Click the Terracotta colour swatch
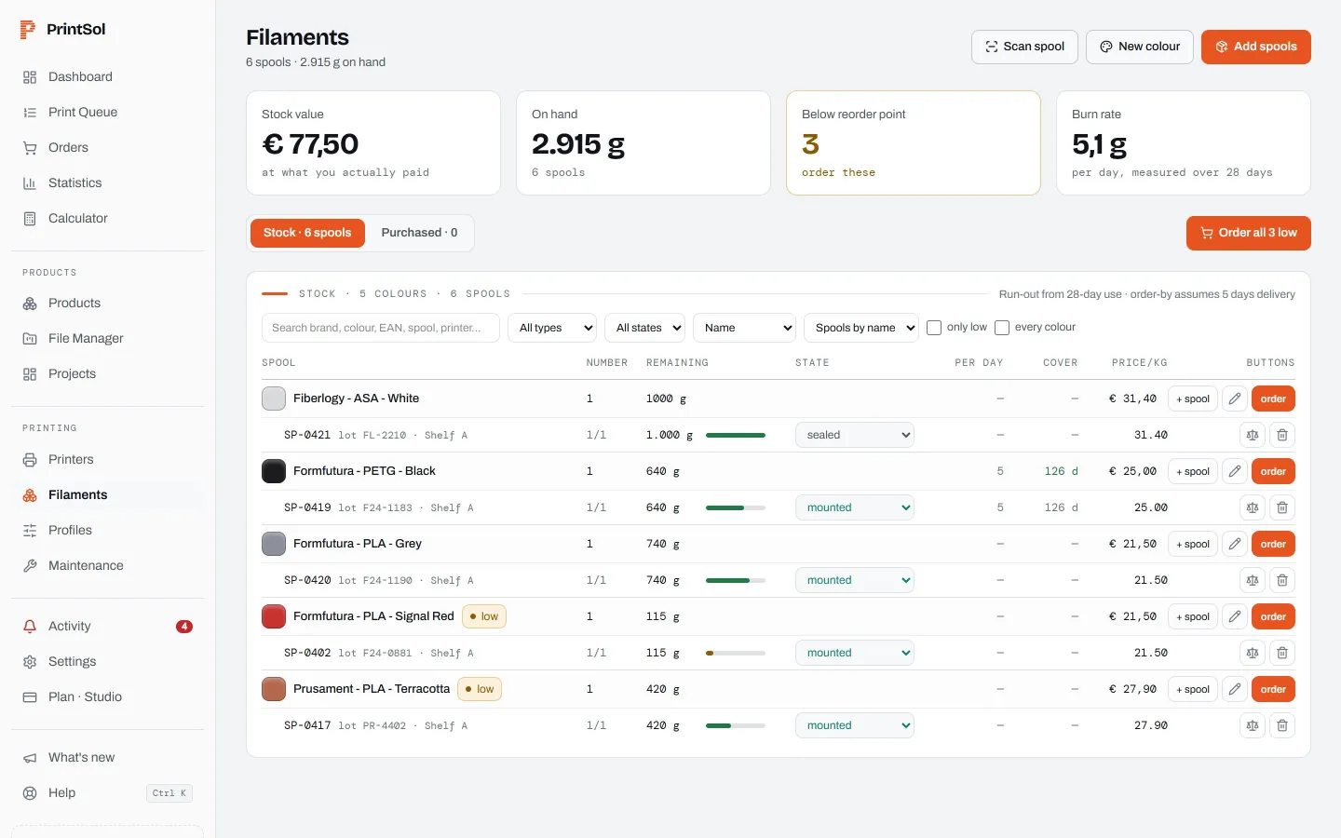The width and height of the screenshot is (1341, 838). [274, 689]
